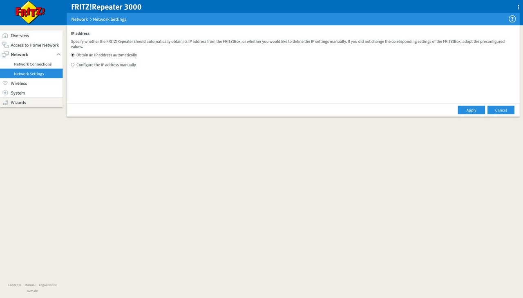Screen dimensions: 523x298
Task: Click the Wizards icon
Action: (x=5, y=103)
